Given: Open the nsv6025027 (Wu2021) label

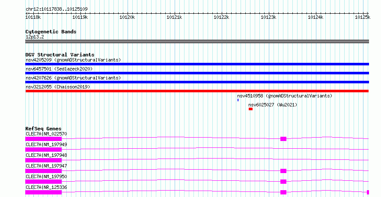Looking at the screenshot, I should pos(273,105).
